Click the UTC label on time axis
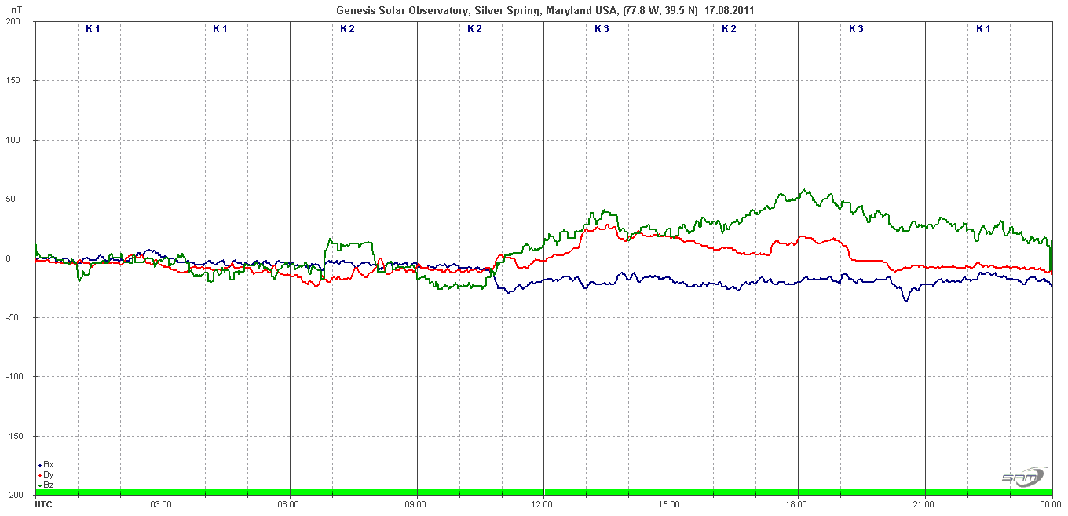1068x516 pixels. point(44,503)
